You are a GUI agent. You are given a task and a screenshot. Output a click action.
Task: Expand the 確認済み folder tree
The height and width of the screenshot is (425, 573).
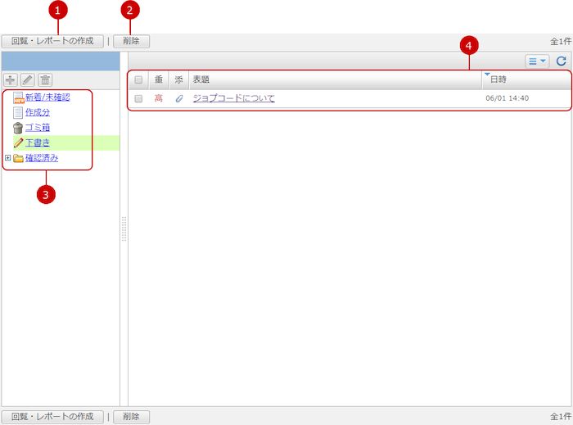click(7, 158)
